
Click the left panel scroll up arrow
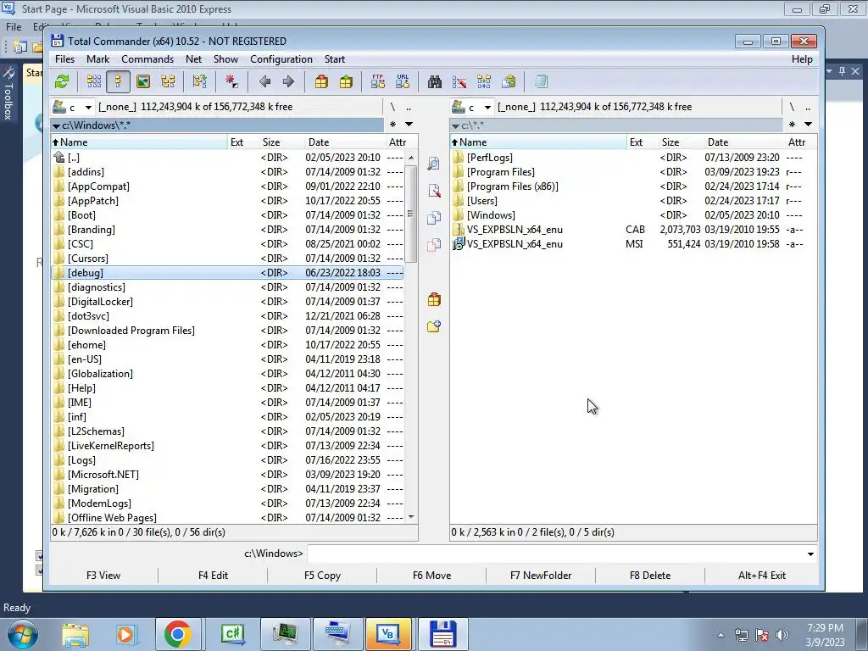[411, 158]
